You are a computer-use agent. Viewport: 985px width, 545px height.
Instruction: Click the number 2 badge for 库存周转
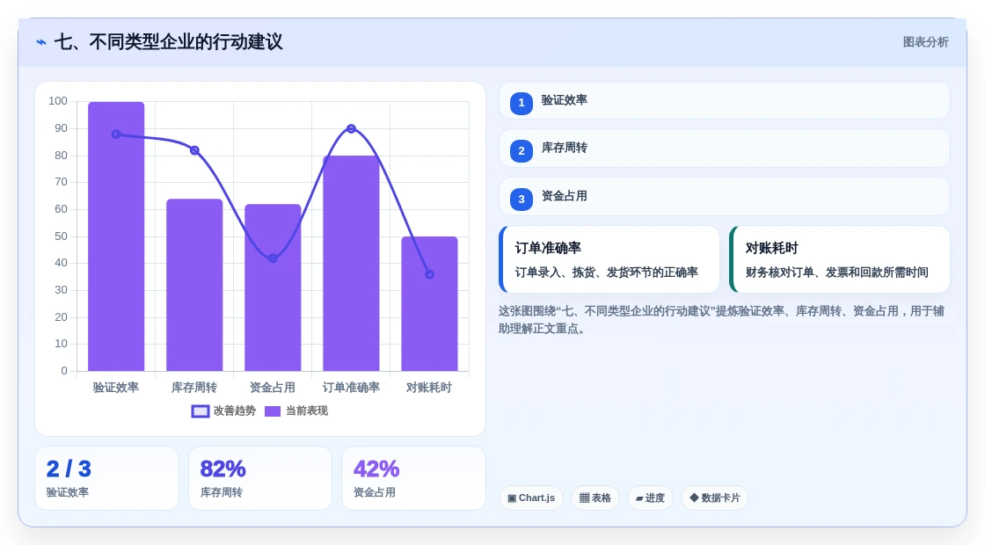coord(522,150)
